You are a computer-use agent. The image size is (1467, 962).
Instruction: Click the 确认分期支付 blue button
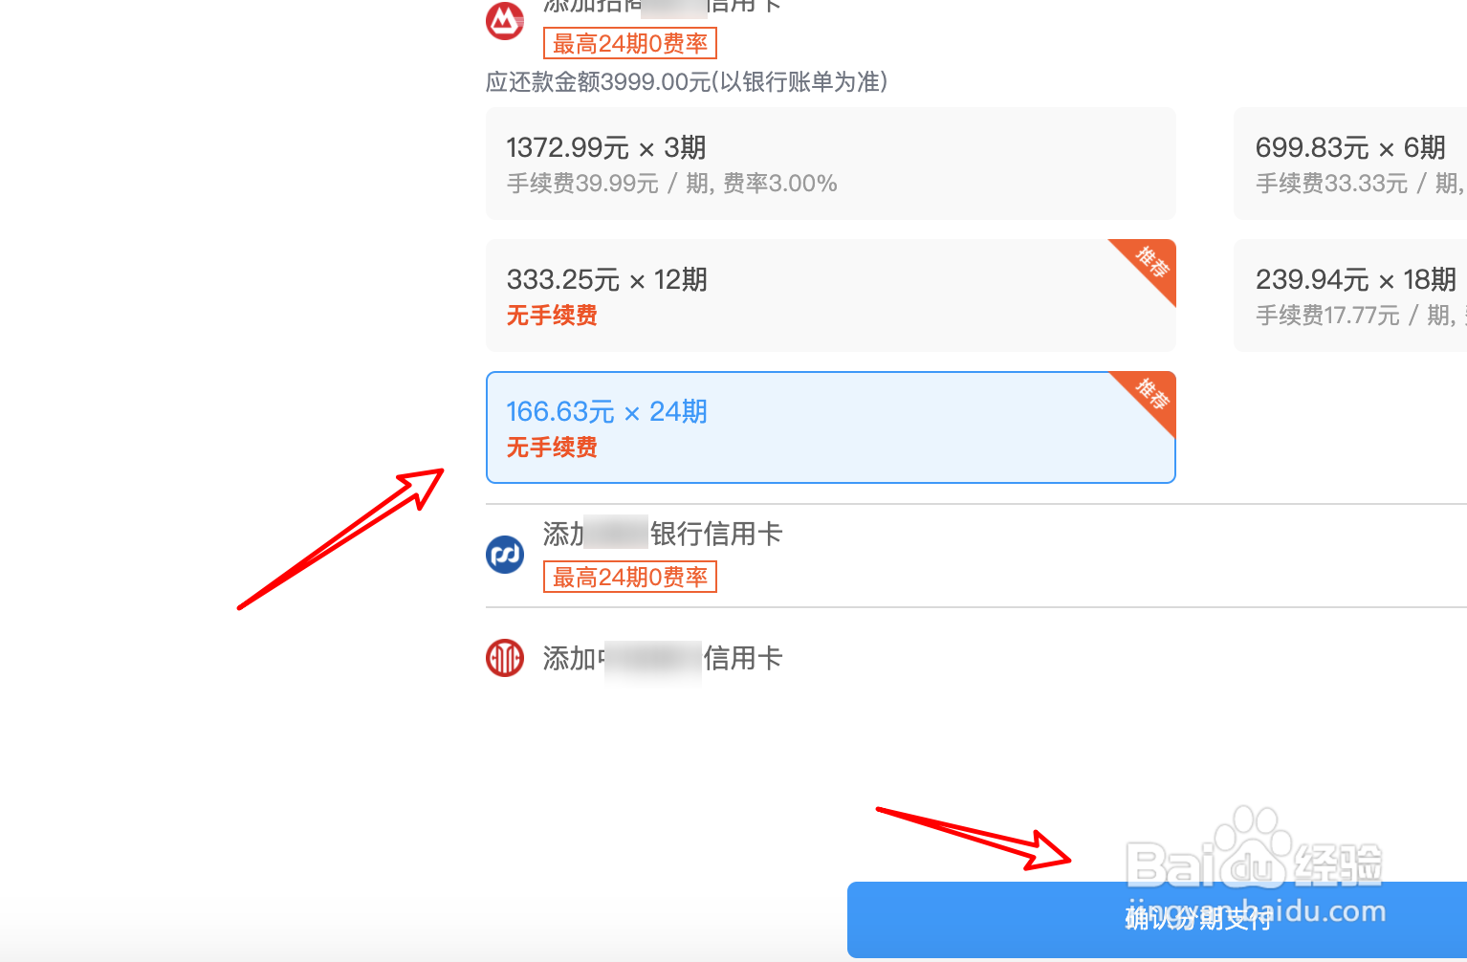click(1157, 920)
